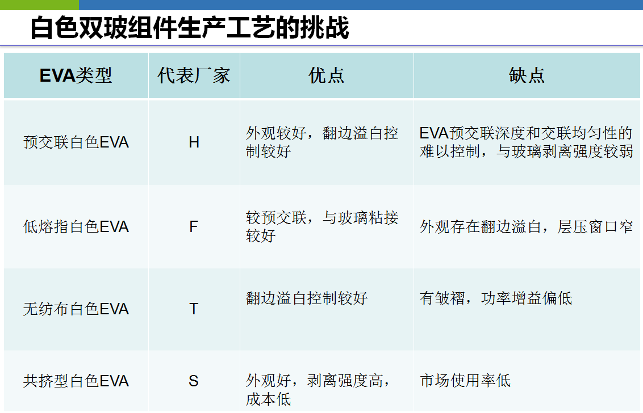Select the 优点 column header

click(x=327, y=75)
